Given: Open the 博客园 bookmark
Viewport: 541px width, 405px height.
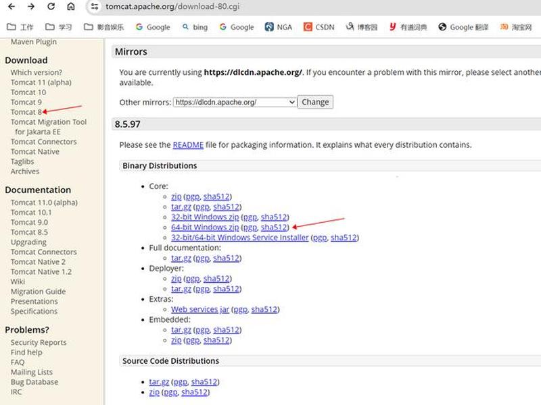Looking at the screenshot, I should click(362, 27).
